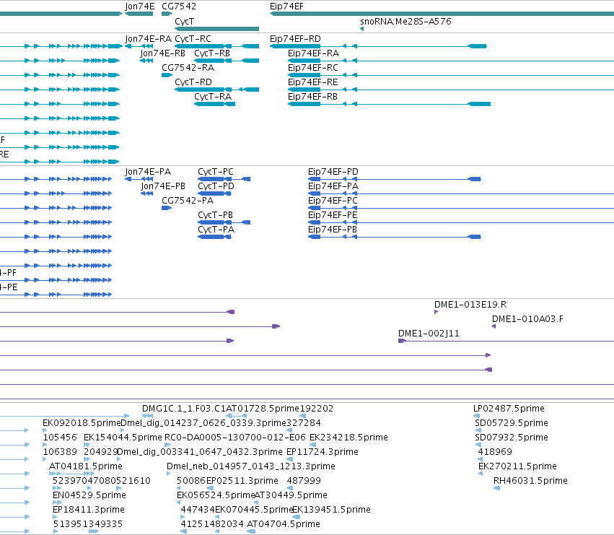Click the Eip74EF-PA protein label
The width and height of the screenshot is (614, 535).
tap(333, 186)
